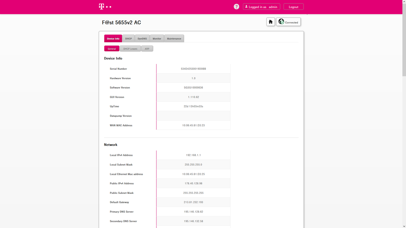The width and height of the screenshot is (406, 228).
Task: Click the Logout button
Action: [x=293, y=7]
